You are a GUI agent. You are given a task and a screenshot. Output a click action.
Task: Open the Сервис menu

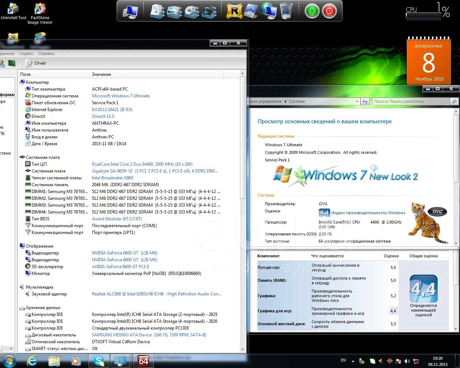pos(26,54)
